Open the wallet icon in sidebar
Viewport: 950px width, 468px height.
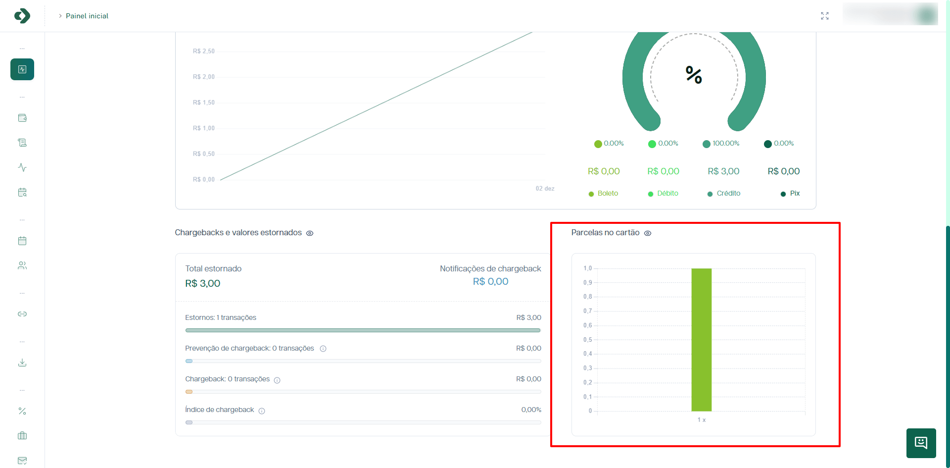(22, 118)
